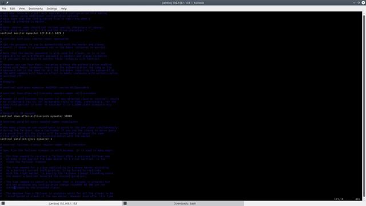Switch to the (centos) 192.168.1.133 tab
366x206 pixels.
click(61, 204)
